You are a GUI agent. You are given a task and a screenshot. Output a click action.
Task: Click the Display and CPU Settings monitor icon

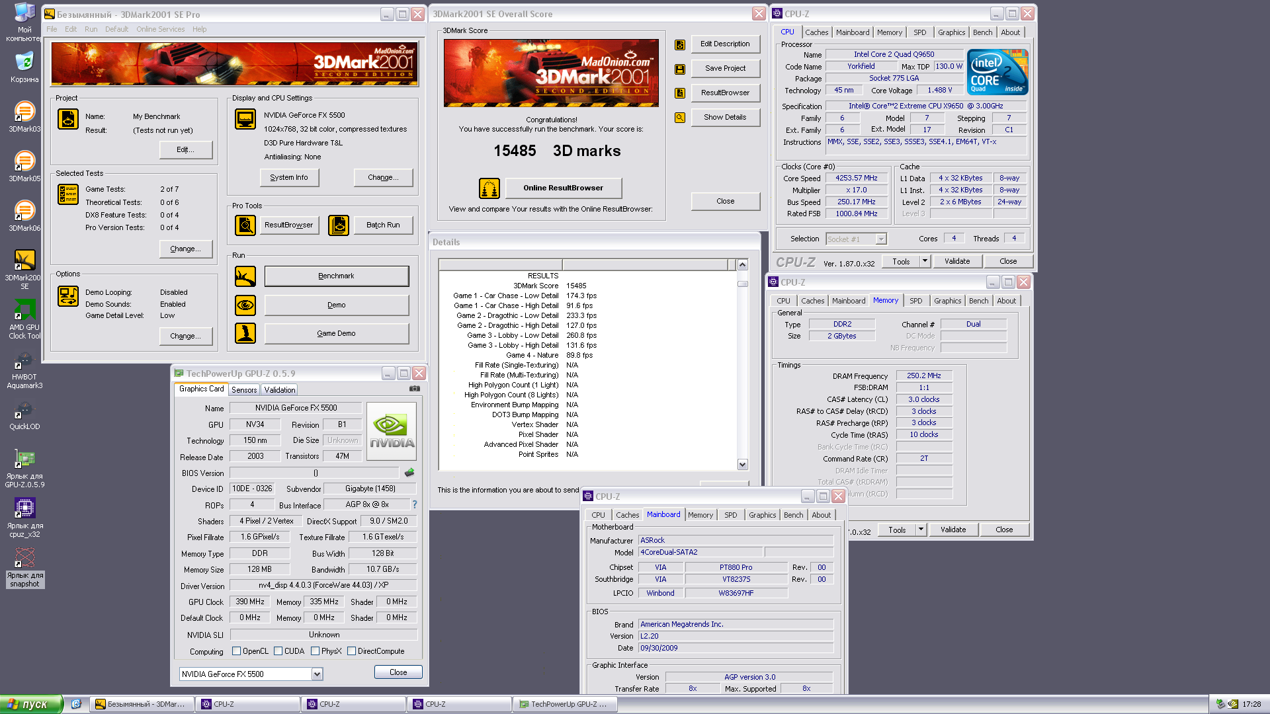pyautogui.click(x=245, y=119)
